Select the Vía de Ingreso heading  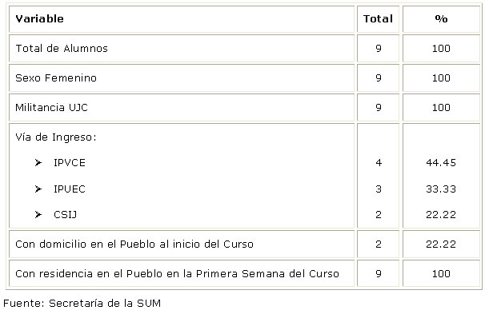[x=56, y=137]
